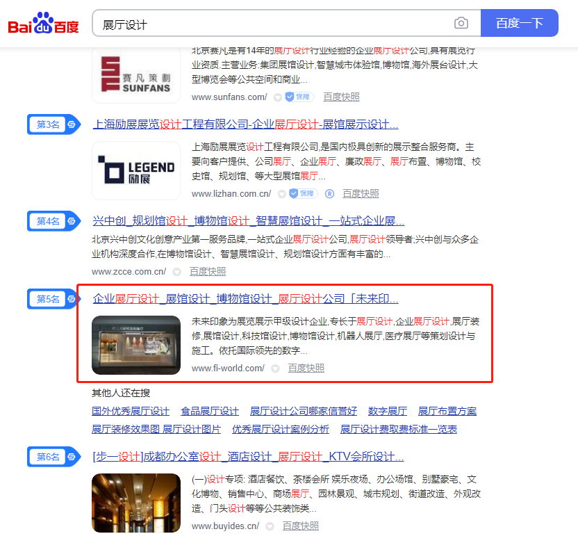This screenshot has height=543, width=578.
Task: Click the 百度一下 search button
Action: point(520,23)
